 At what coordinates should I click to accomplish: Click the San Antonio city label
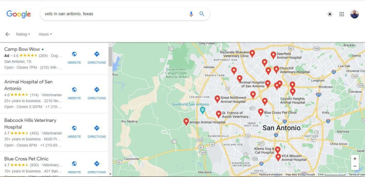click(x=282, y=128)
